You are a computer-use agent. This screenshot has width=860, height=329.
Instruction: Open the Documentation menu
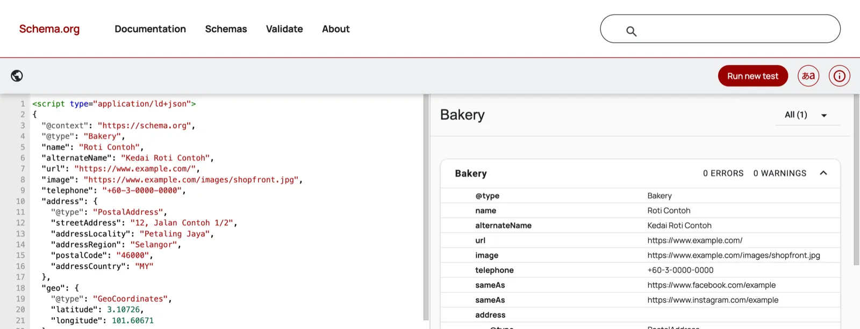tap(150, 29)
